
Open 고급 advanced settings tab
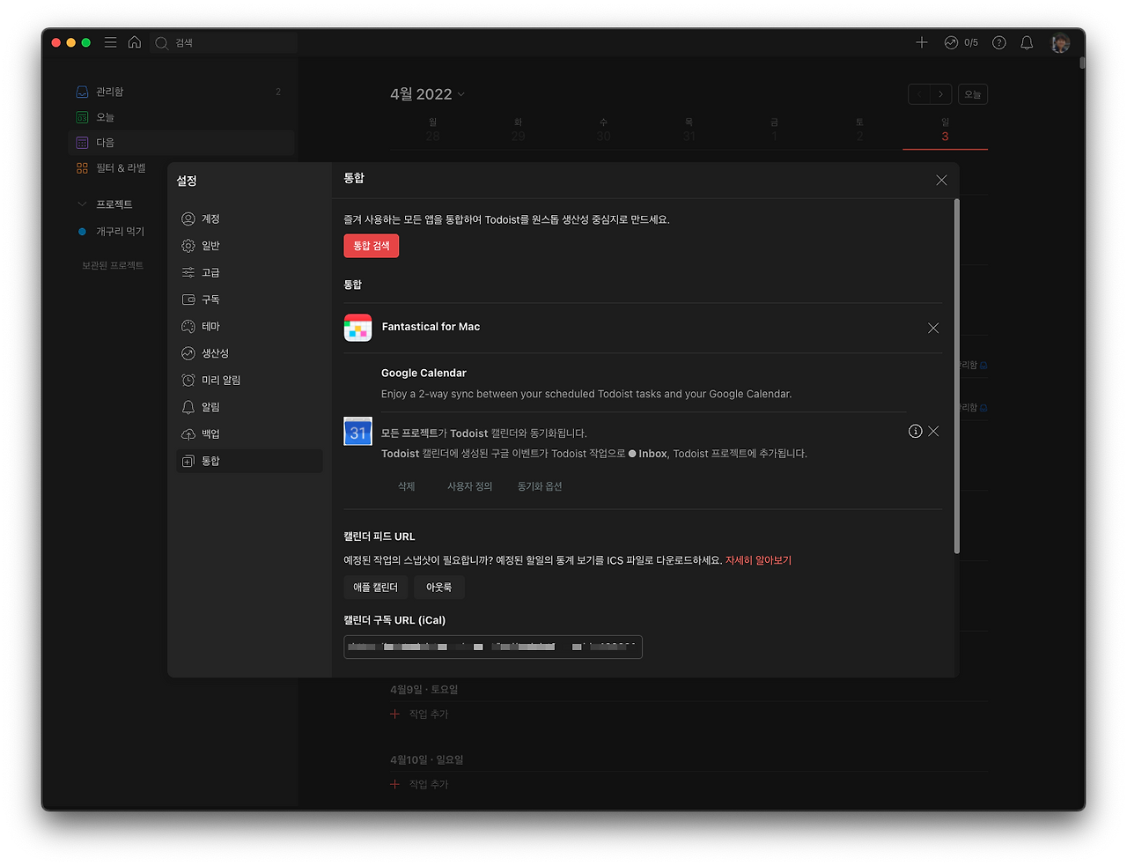249,273
